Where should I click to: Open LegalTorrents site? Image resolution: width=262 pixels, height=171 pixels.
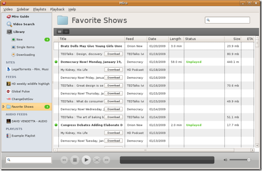[28, 69]
